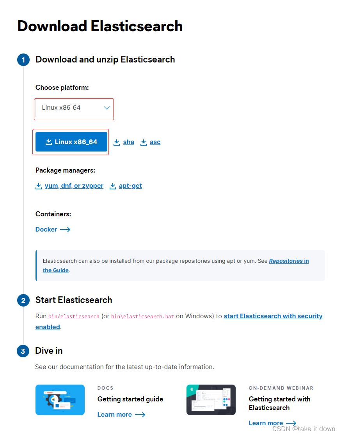Open the sha checksum link

point(128,142)
